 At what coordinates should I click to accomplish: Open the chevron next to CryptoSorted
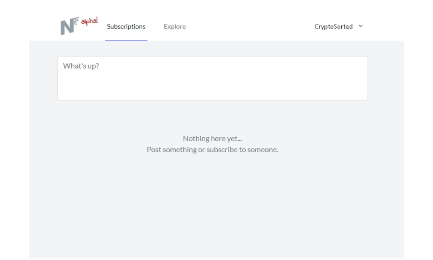point(360,26)
